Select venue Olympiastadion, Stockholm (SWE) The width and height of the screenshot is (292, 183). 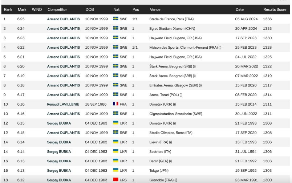point(176,114)
